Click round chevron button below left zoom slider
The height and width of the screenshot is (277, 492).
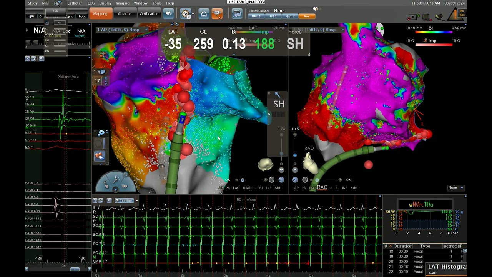click(281, 170)
